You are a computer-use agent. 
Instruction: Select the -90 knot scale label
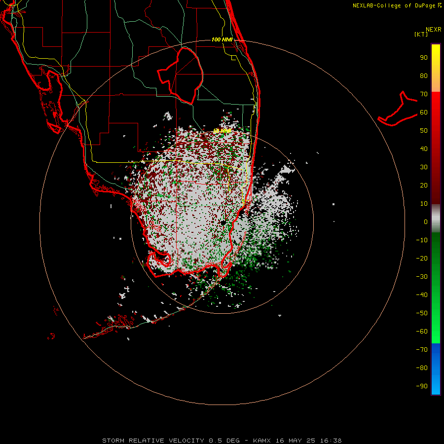click(422, 386)
